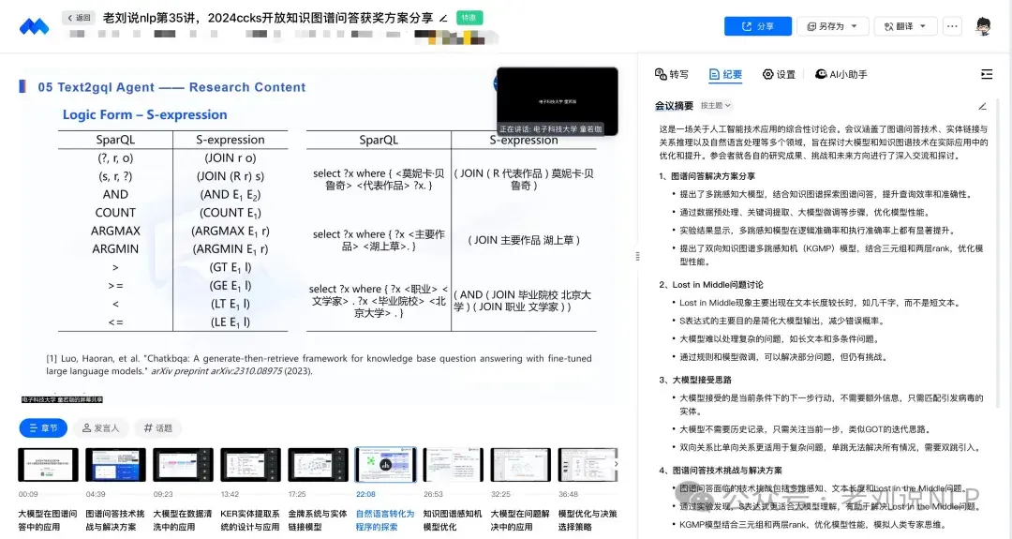The height and width of the screenshot is (539, 1012).
Task: Open chapter thumbnail at 04:39
Action: (x=115, y=465)
